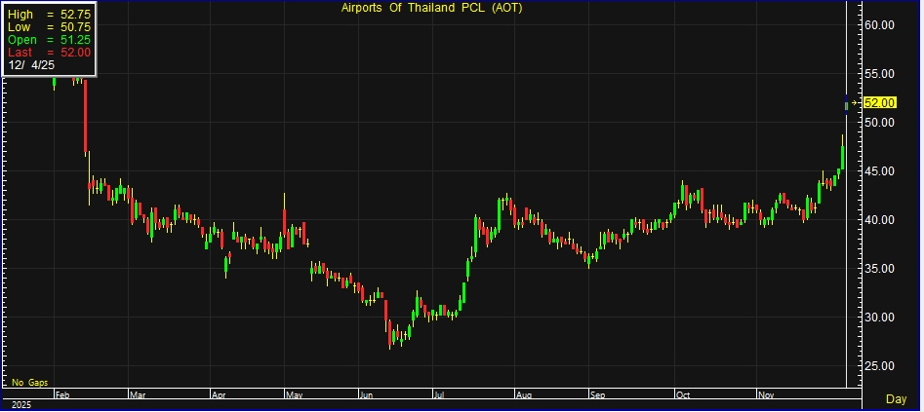The image size is (924, 412).
Task: Click the yellow 52.00 last price tag
Action: point(880,102)
